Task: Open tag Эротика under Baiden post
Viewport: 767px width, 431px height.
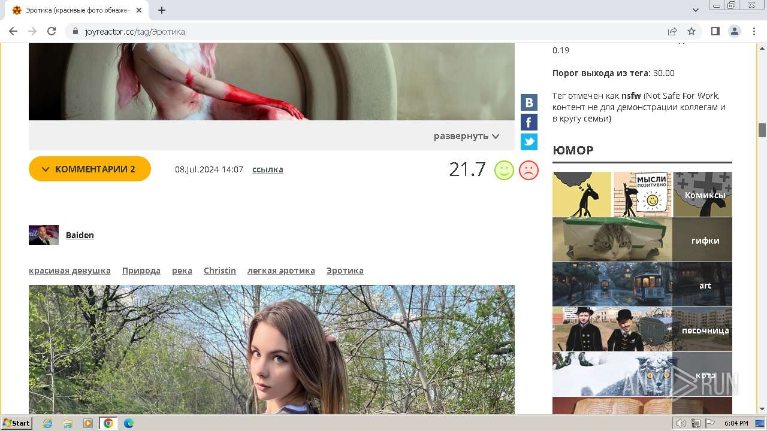Action: (345, 271)
